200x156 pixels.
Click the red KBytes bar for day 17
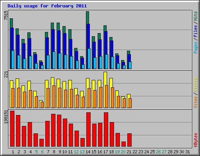(x=106, y=129)
